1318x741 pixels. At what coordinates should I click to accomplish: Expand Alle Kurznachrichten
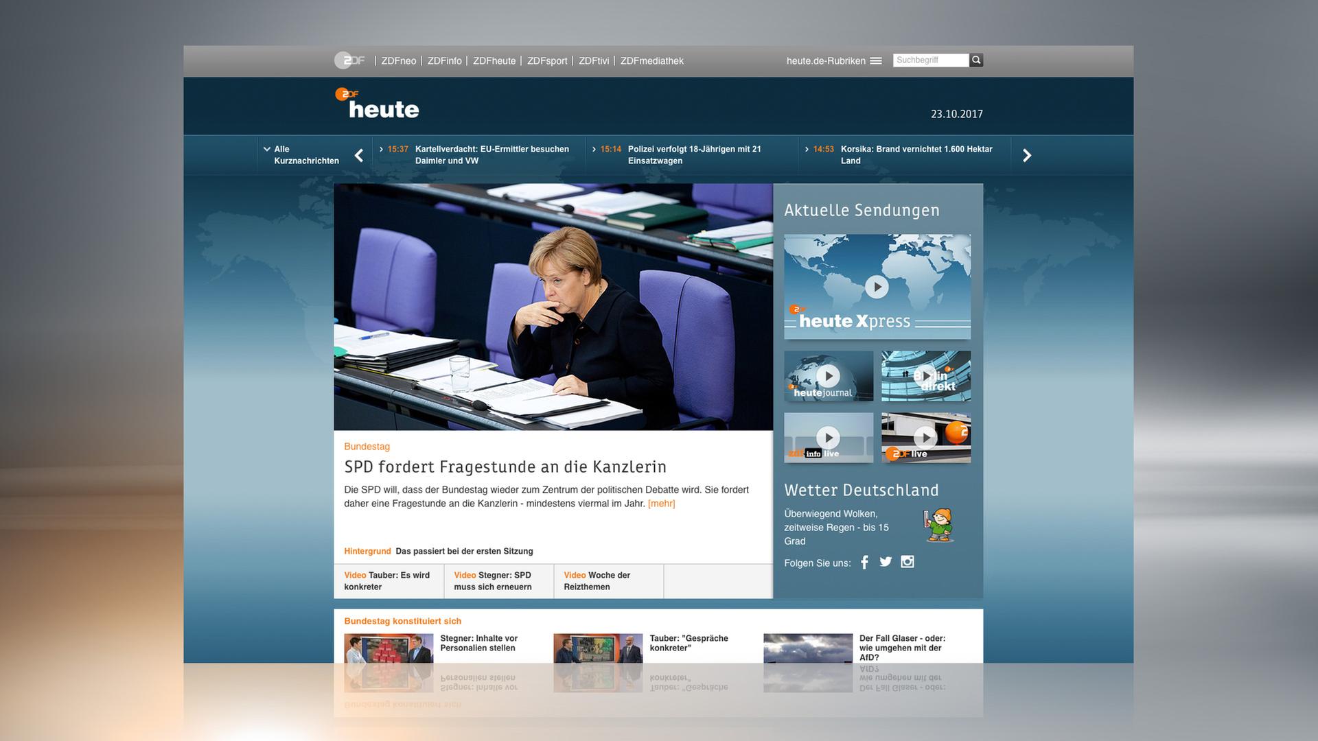pyautogui.click(x=301, y=155)
